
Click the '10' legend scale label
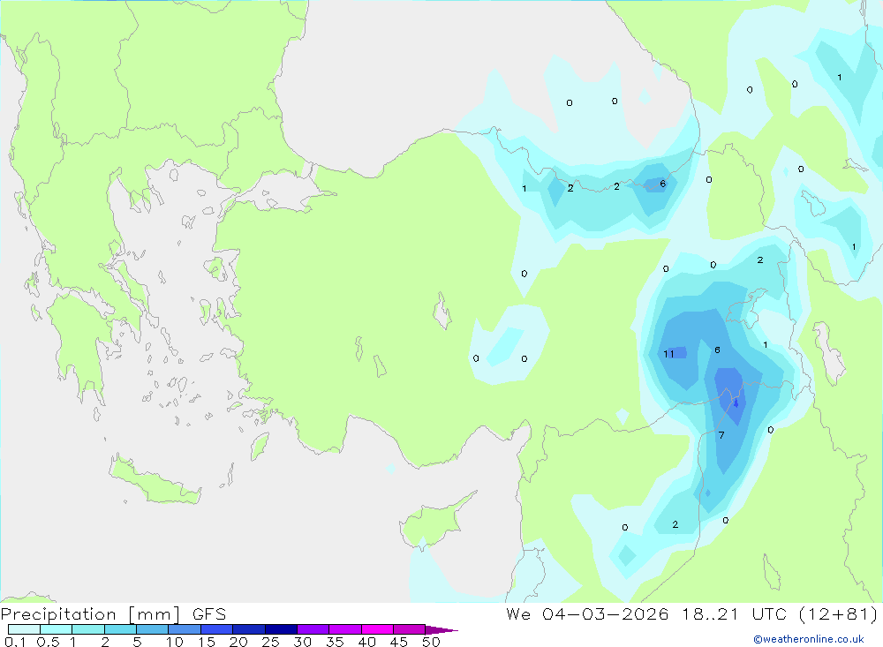(175, 642)
